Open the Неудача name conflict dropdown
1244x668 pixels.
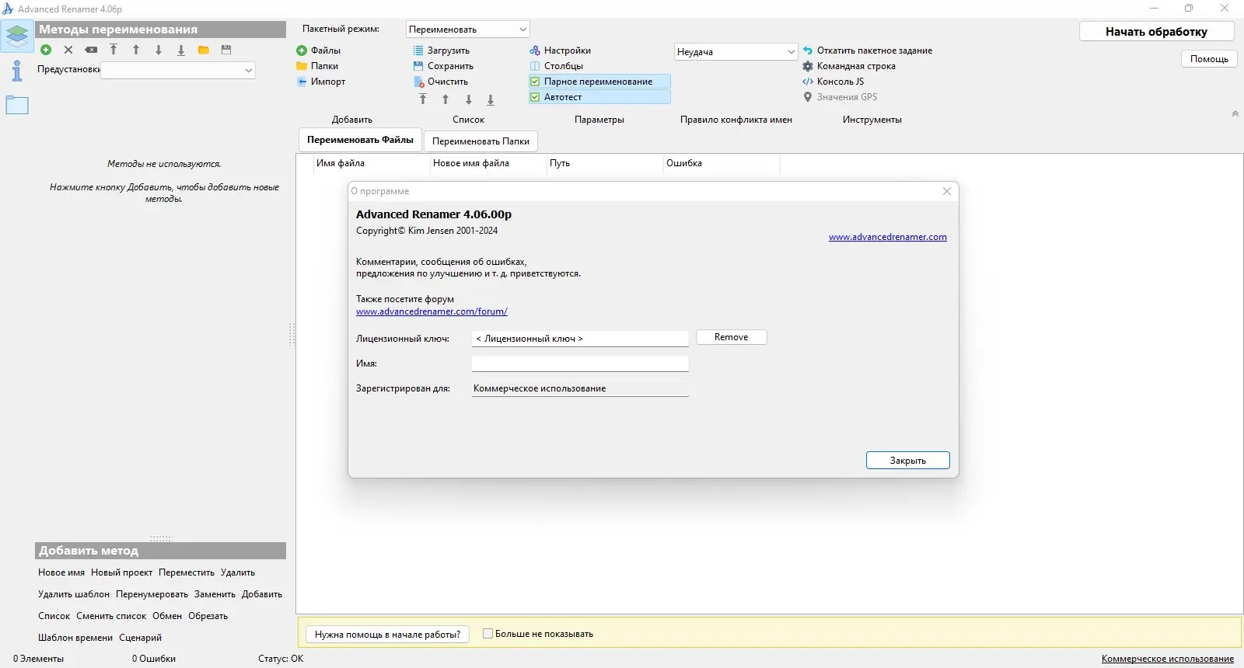point(736,52)
